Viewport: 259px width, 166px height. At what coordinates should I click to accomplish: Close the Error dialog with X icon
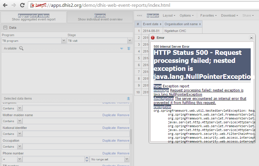[x=251, y=38]
